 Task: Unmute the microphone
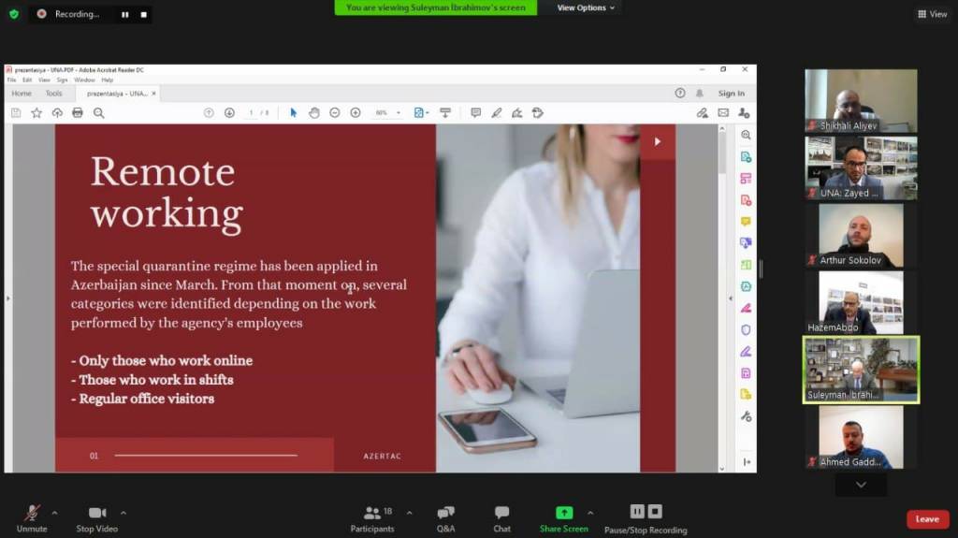click(x=32, y=513)
